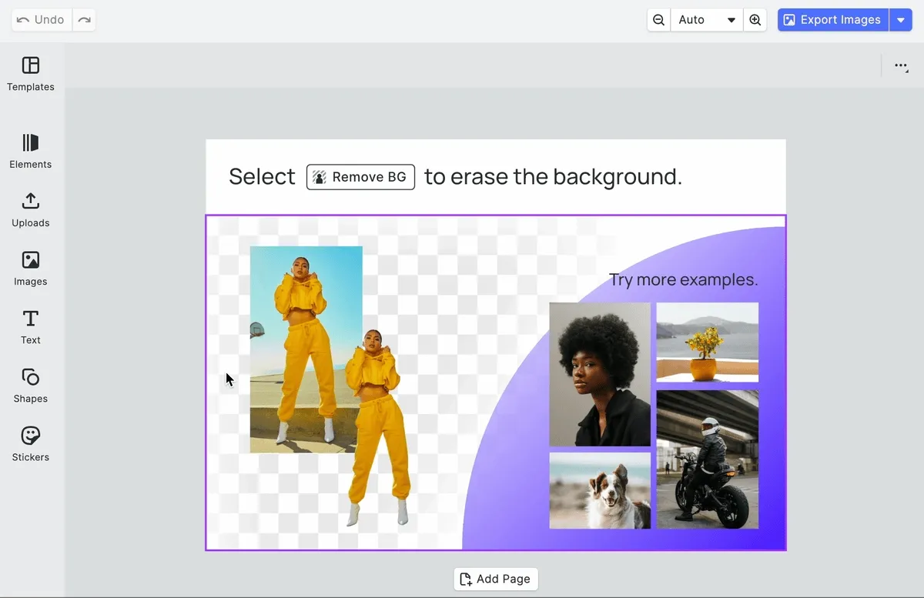
Task: Open the Text panel
Action: 31,327
